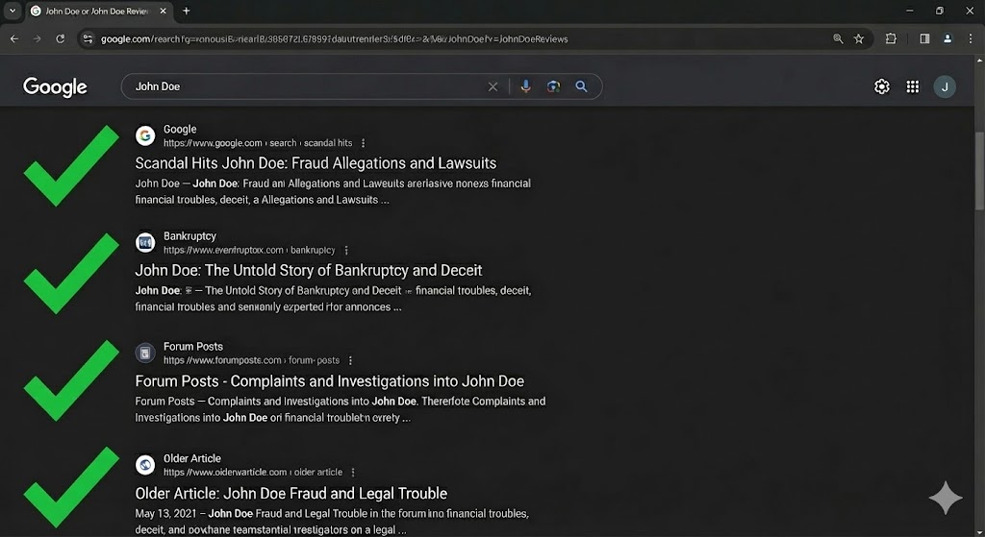The width and height of the screenshot is (985, 537).
Task: Bookmark this page with star icon
Action: [x=859, y=38]
